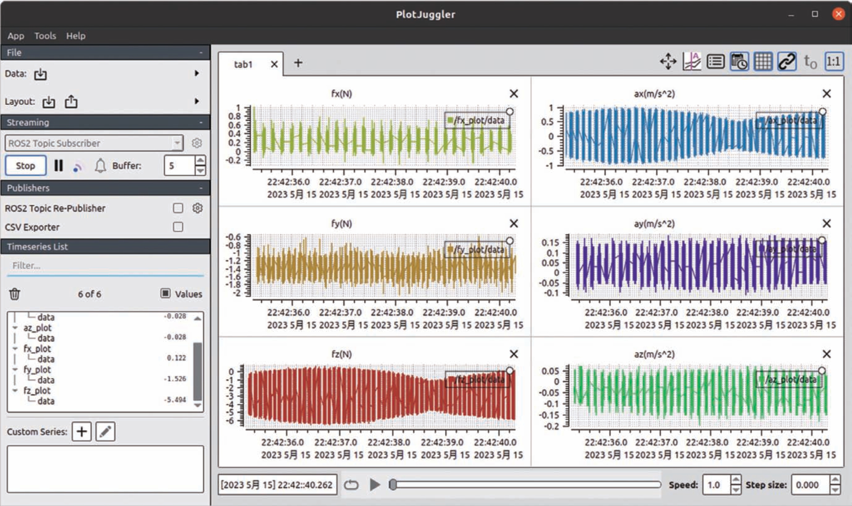
Task: Open the Help menu
Action: pos(76,36)
